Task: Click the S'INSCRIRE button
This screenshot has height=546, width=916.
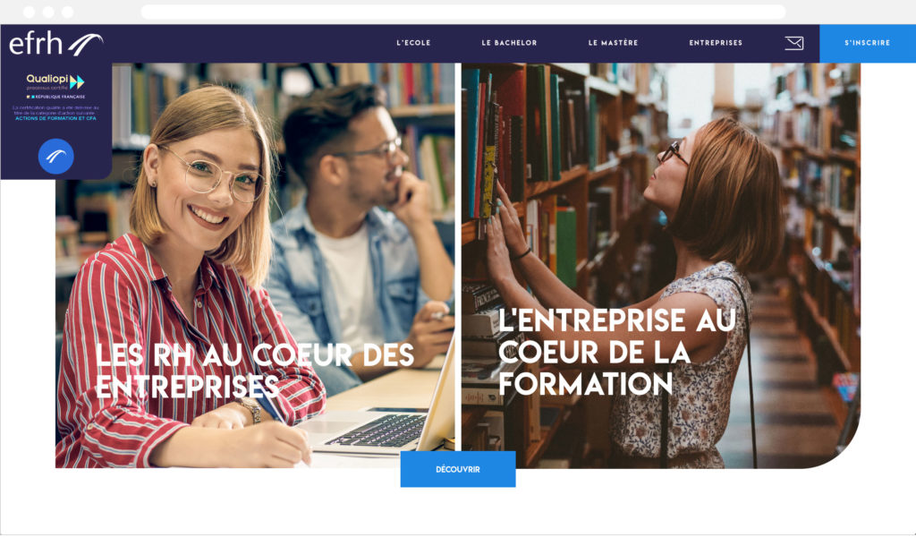Action: point(868,43)
